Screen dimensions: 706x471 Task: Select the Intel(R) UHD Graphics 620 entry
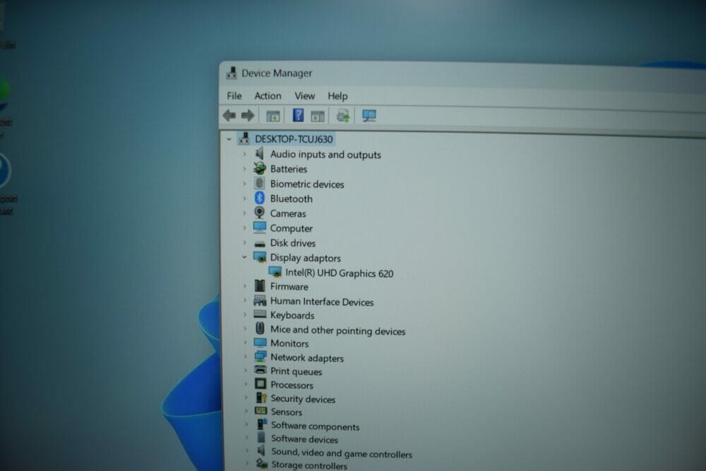[340, 273]
